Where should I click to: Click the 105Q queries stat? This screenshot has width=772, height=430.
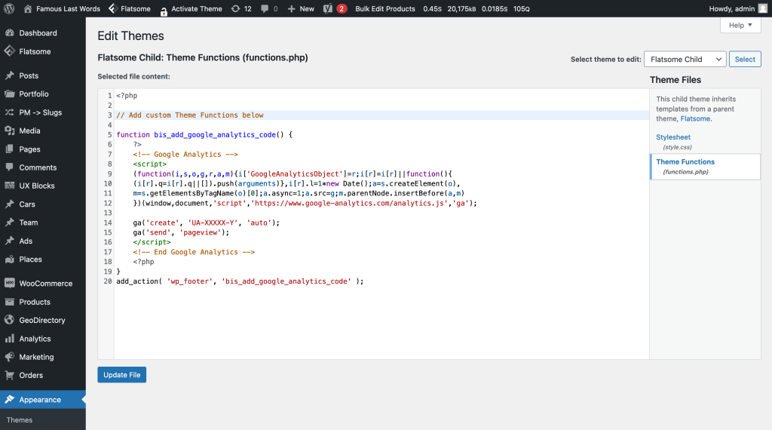click(522, 9)
